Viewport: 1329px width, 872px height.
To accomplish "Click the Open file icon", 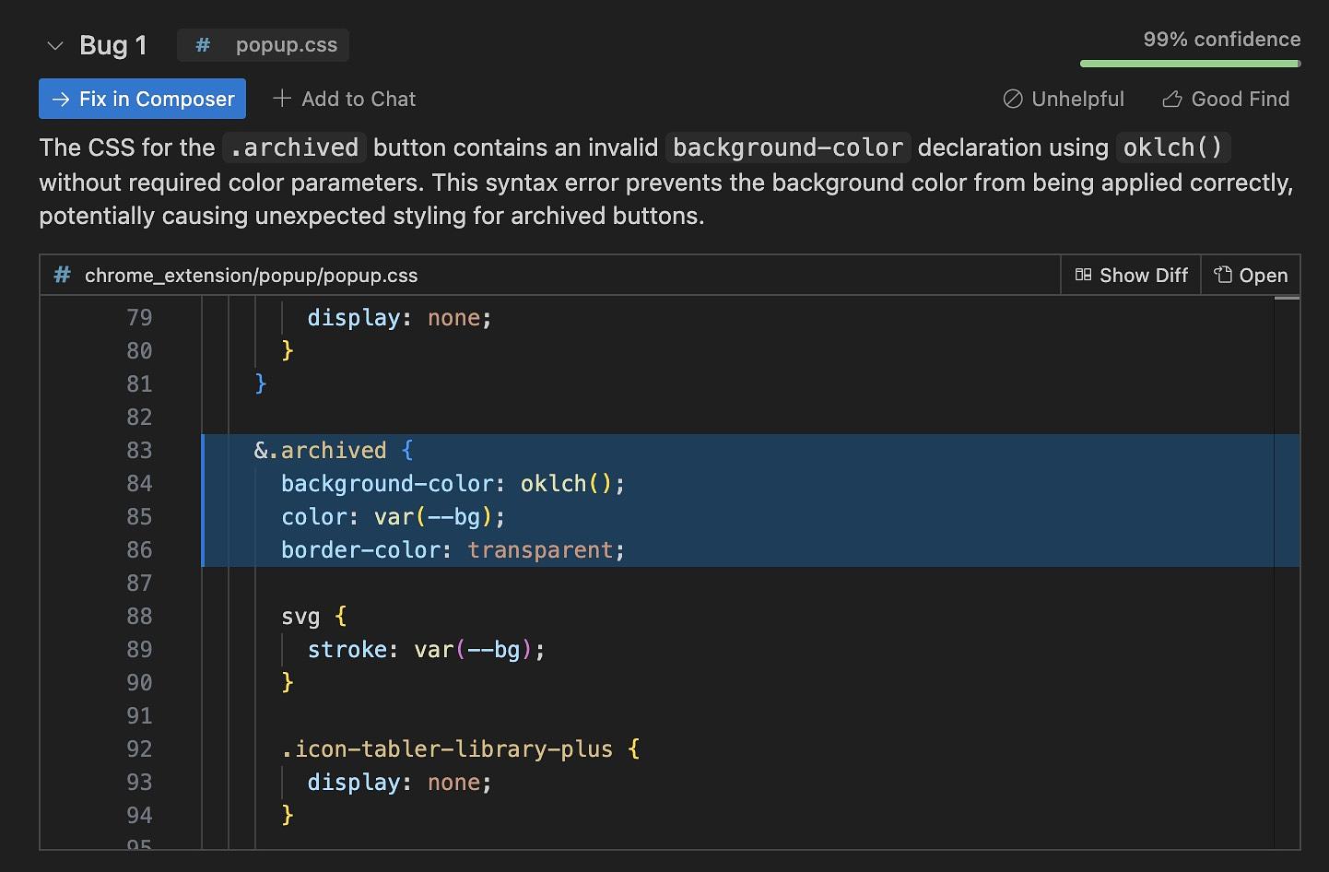I will click(x=1223, y=275).
